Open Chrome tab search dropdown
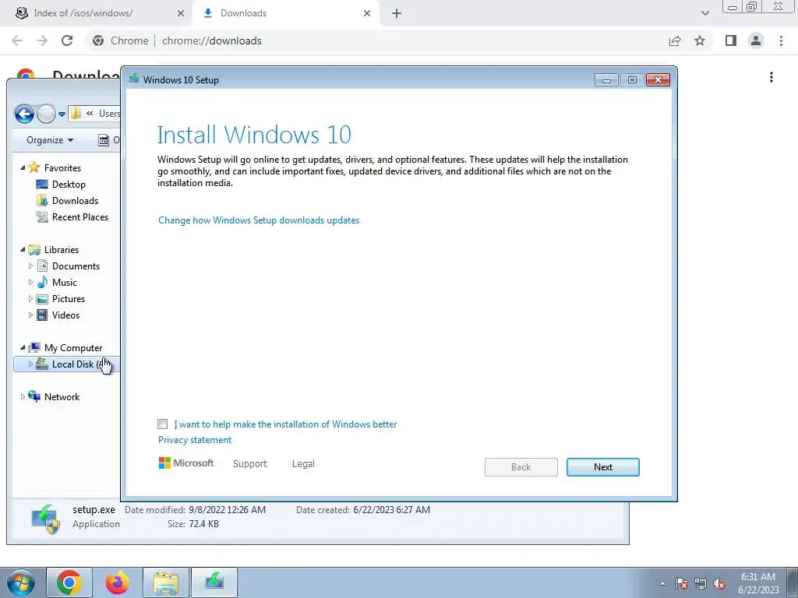 [704, 13]
